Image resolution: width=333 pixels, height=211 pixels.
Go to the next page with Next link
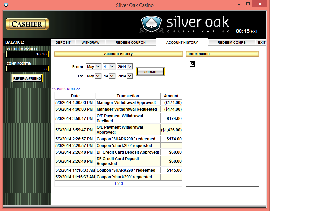pos(73,89)
